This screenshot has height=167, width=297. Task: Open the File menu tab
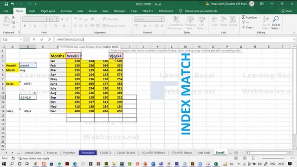click(x=6, y=11)
